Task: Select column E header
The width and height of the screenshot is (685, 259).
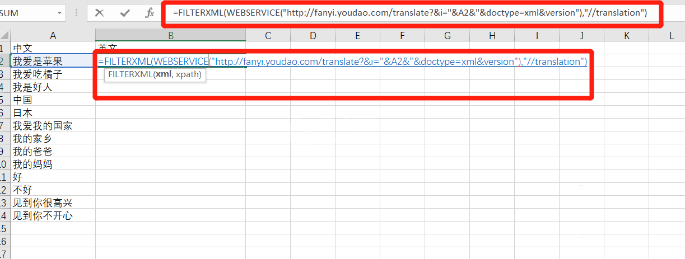Action: 357,36
